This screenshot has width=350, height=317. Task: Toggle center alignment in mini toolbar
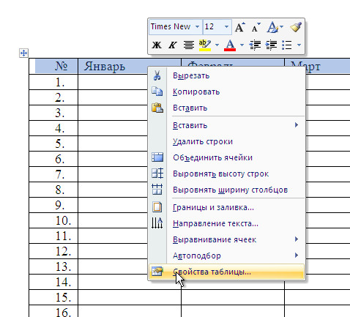(x=189, y=45)
